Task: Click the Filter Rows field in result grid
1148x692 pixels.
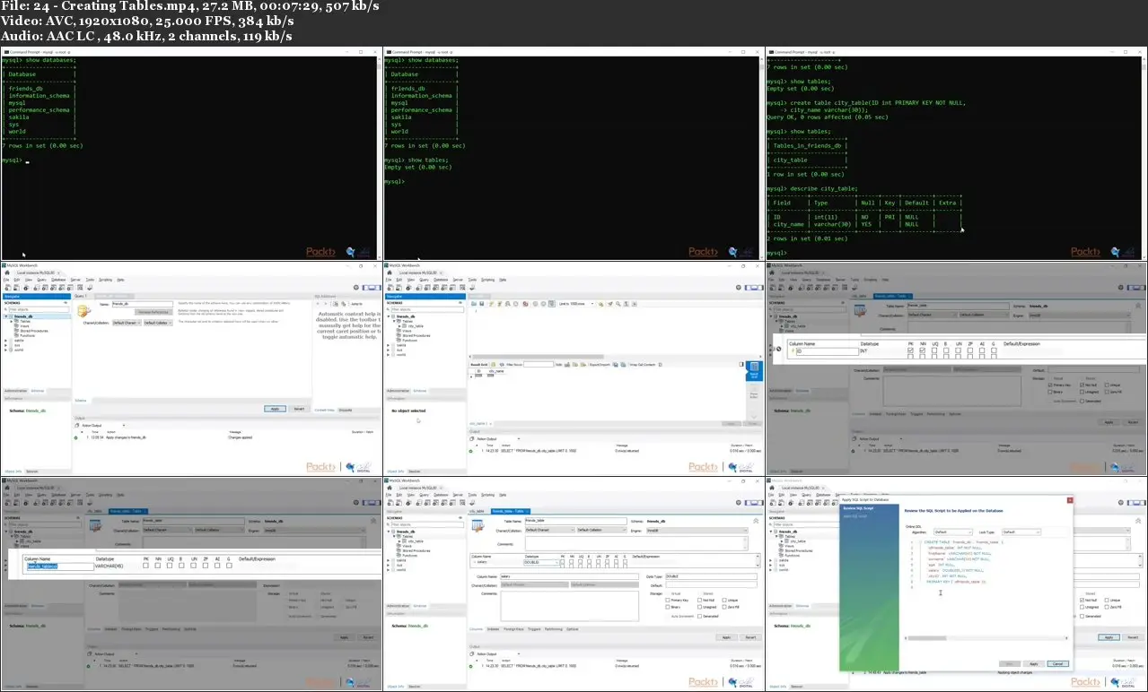Action: (539, 365)
